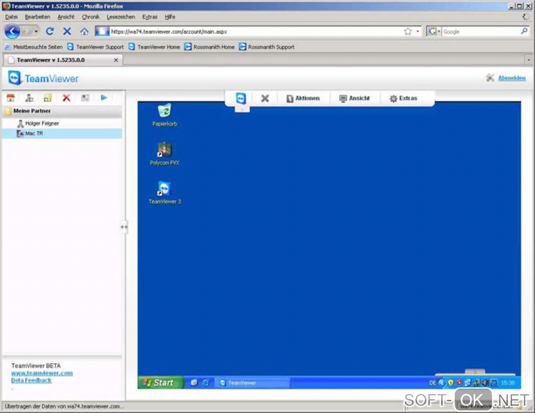Screen dimensions: 535x413
Task: Select the TeamViewer v 1.5235.0.0 tab
Action: pyautogui.click(x=62, y=60)
